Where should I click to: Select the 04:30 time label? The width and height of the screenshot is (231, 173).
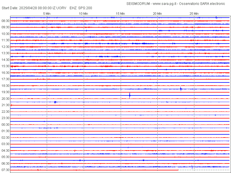click(5, 151)
